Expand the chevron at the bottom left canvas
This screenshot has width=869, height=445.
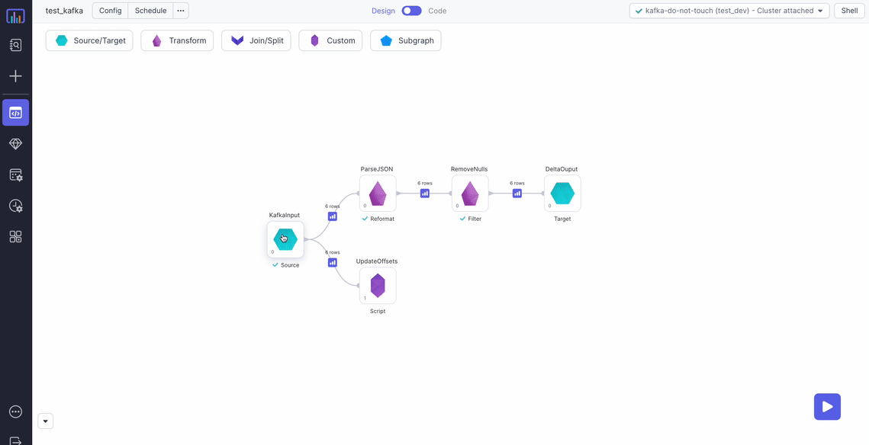[45, 421]
